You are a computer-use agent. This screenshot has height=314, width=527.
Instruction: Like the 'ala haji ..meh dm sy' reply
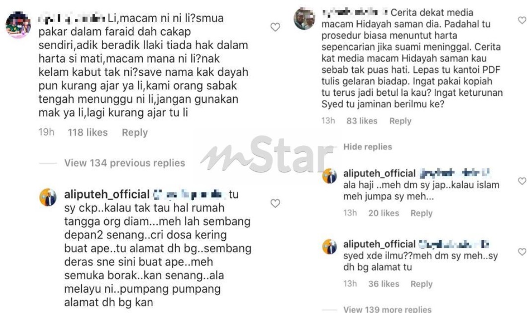click(x=522, y=181)
